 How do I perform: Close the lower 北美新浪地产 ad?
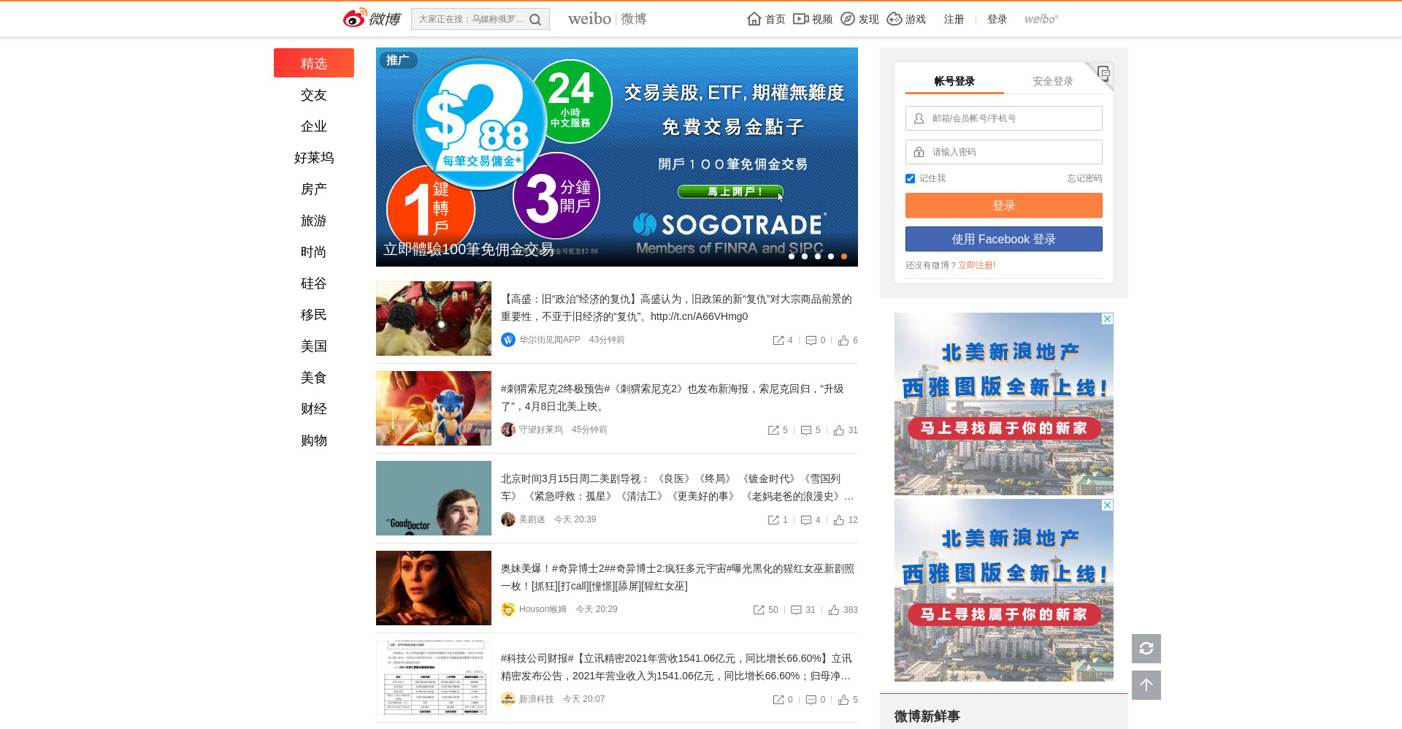[1108, 505]
